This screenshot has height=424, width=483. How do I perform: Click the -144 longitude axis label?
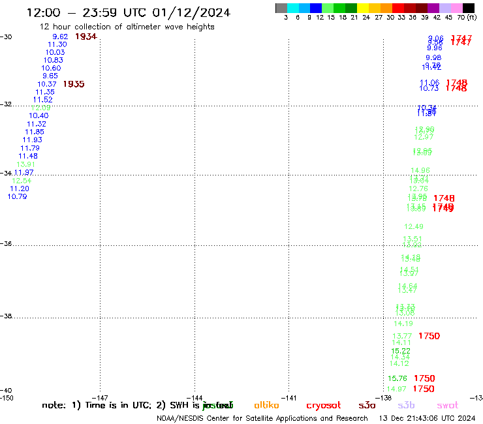point(195,398)
